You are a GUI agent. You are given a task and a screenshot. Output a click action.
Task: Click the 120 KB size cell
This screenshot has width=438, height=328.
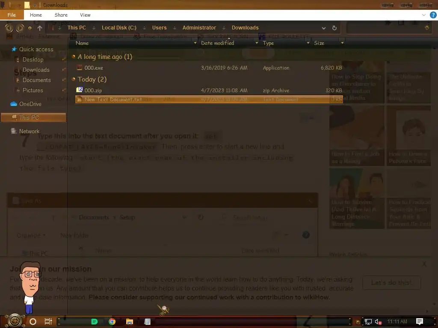tap(334, 91)
